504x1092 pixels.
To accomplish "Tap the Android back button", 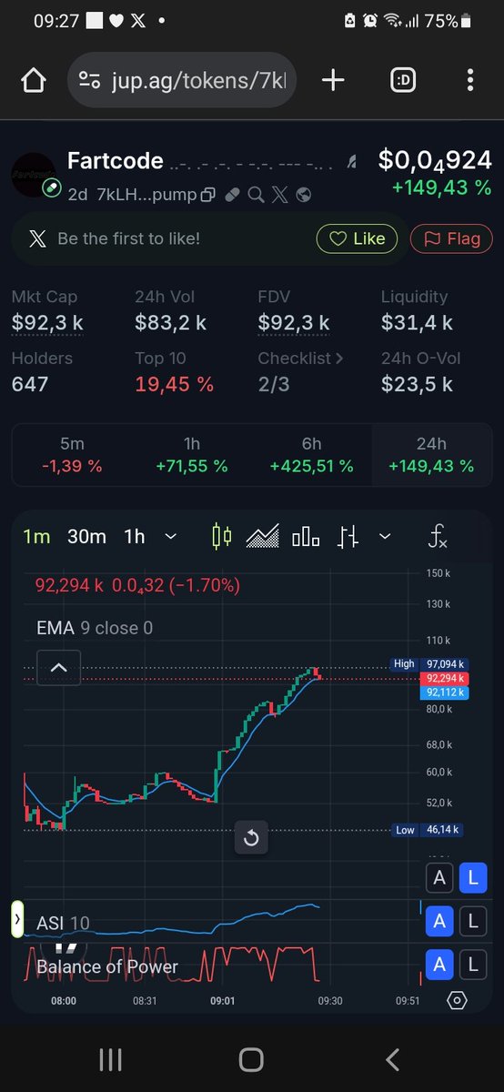I will pos(393,1059).
